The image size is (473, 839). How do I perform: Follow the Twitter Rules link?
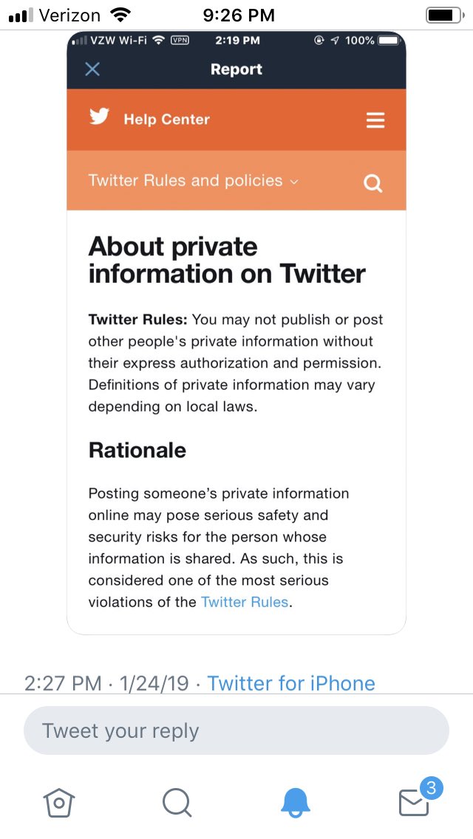click(x=245, y=602)
